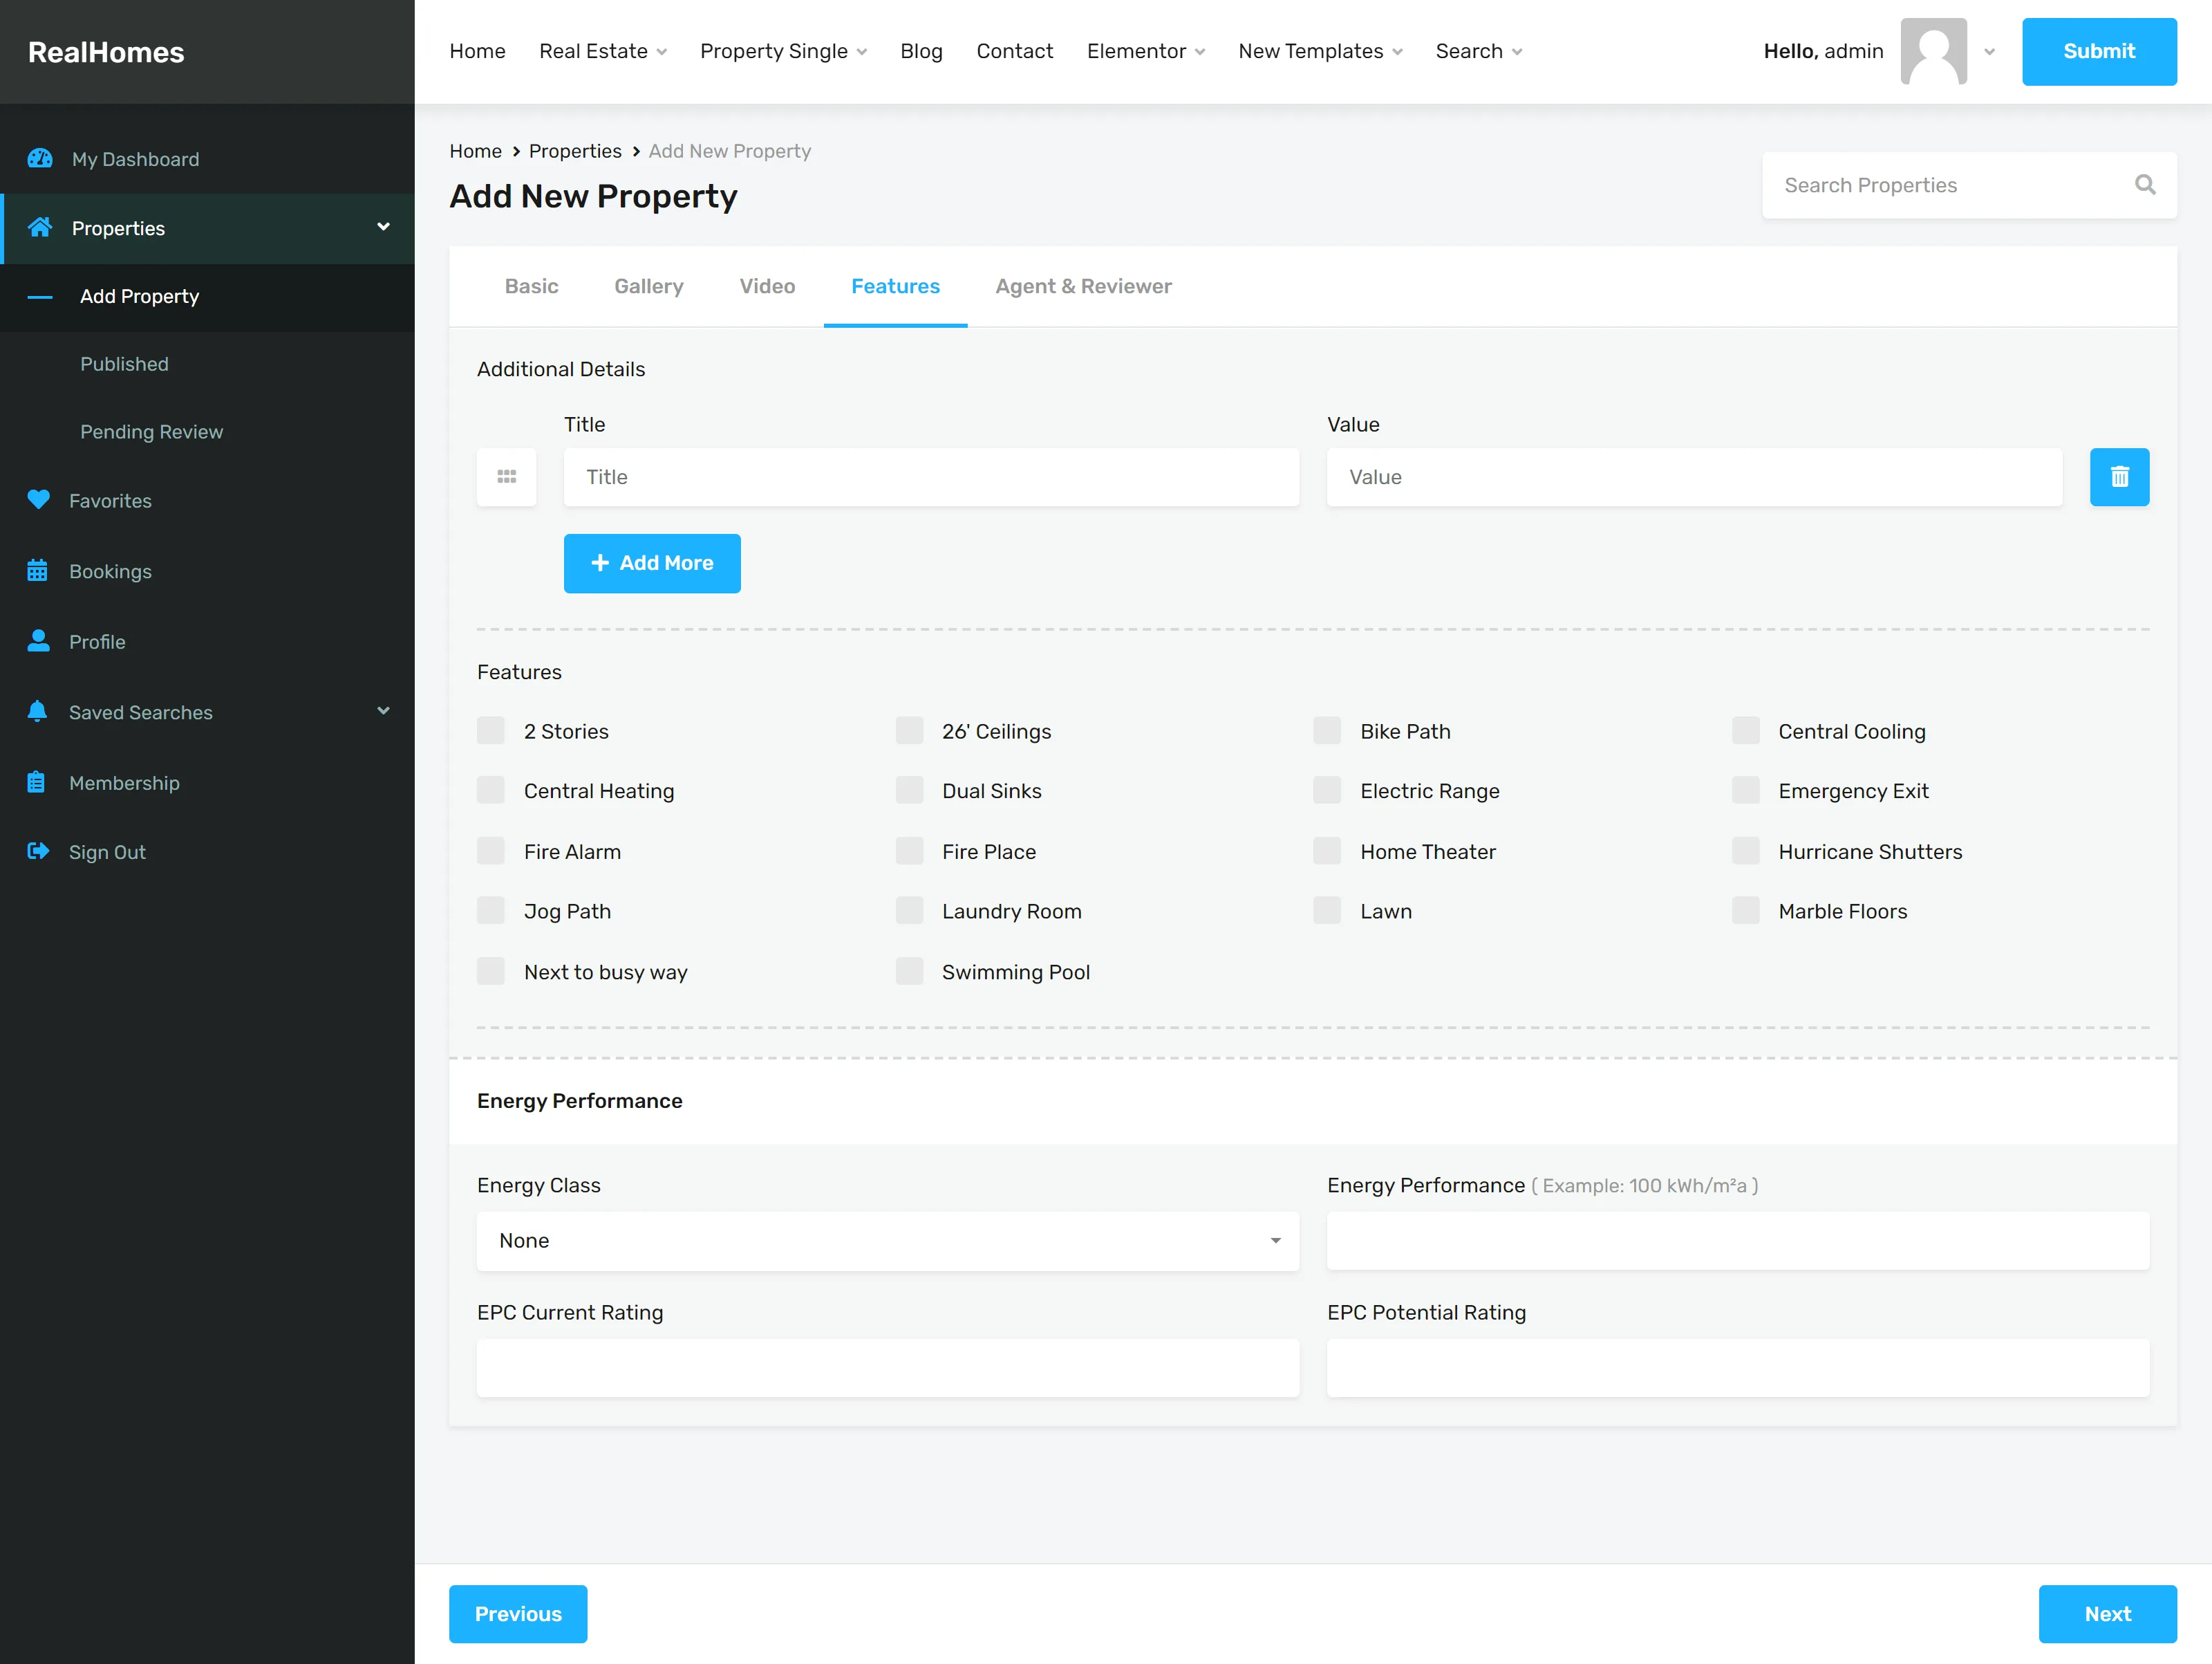Click the admin avatar image
Image resolution: width=2212 pixels, height=1664 pixels.
tap(1933, 51)
